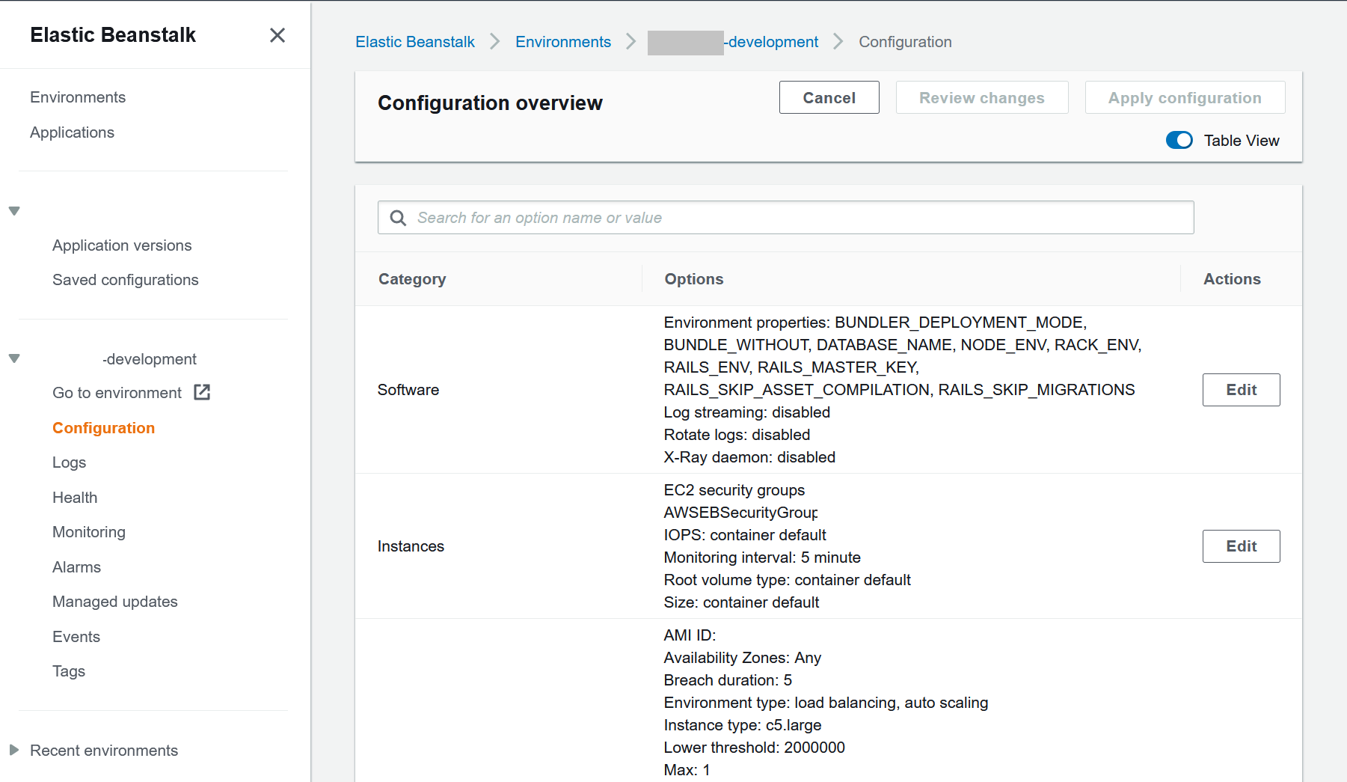Screen dimensions: 1347x782
Task: Show the environment Logs page
Action: [x=69, y=462]
